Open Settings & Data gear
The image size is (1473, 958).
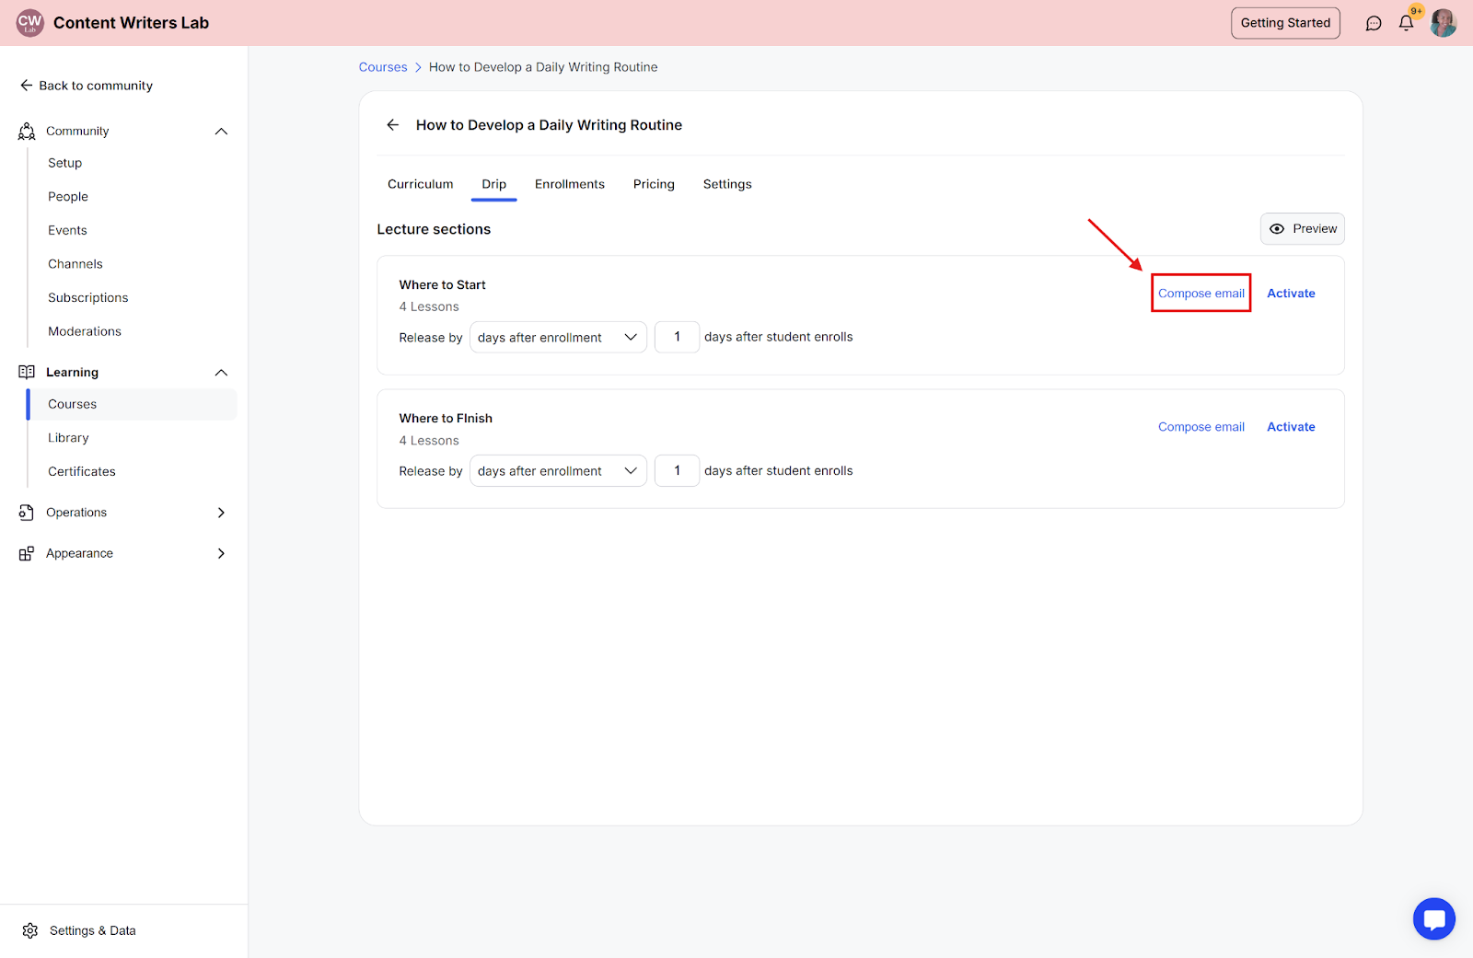click(x=30, y=930)
